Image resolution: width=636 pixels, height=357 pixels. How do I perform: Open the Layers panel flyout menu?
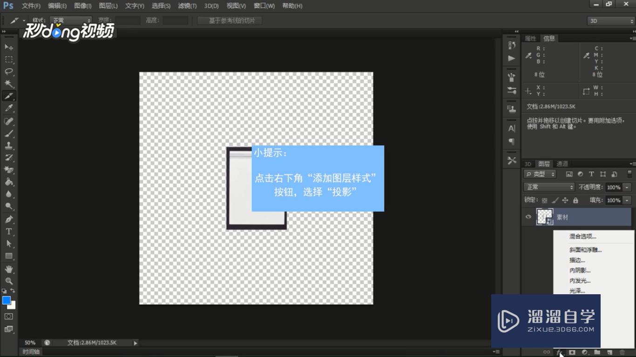(632, 164)
